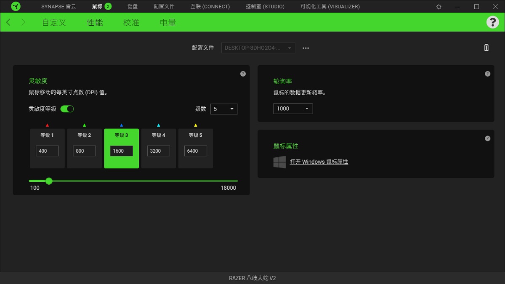This screenshot has width=505, height=284.
Task: Click the 6400 DPI input field
Action: tap(195, 151)
